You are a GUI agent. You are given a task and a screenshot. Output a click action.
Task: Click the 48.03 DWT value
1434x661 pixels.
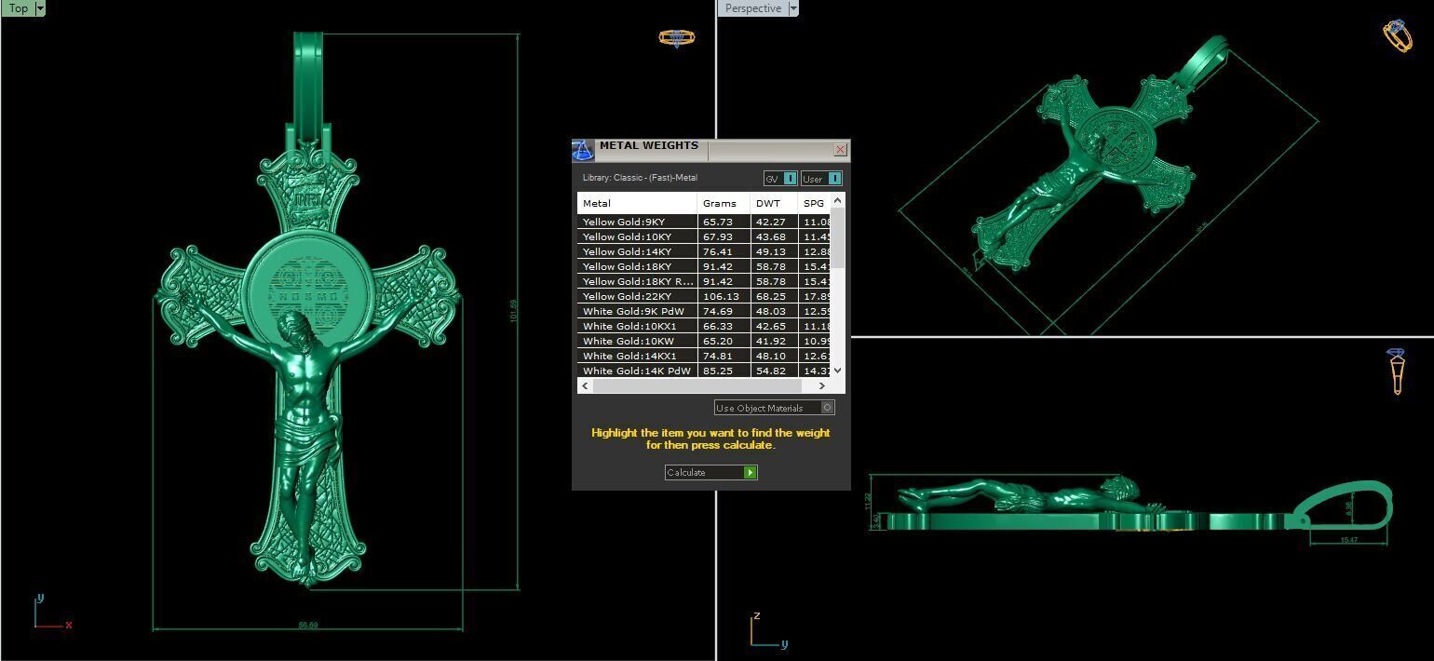pyautogui.click(x=770, y=311)
